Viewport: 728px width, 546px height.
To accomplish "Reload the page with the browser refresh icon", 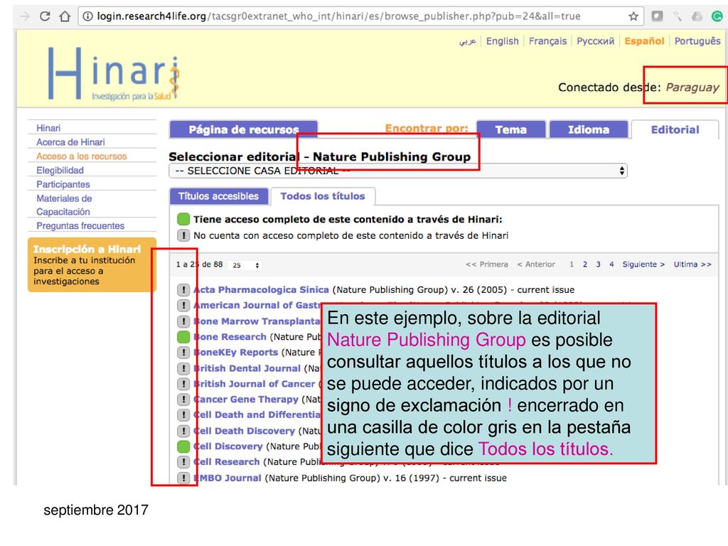I will pos(45,16).
